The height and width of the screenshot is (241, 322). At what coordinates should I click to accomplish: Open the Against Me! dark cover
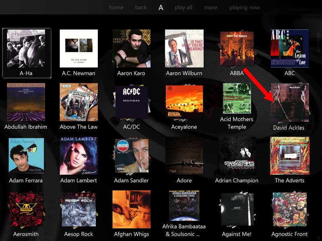click(x=237, y=209)
